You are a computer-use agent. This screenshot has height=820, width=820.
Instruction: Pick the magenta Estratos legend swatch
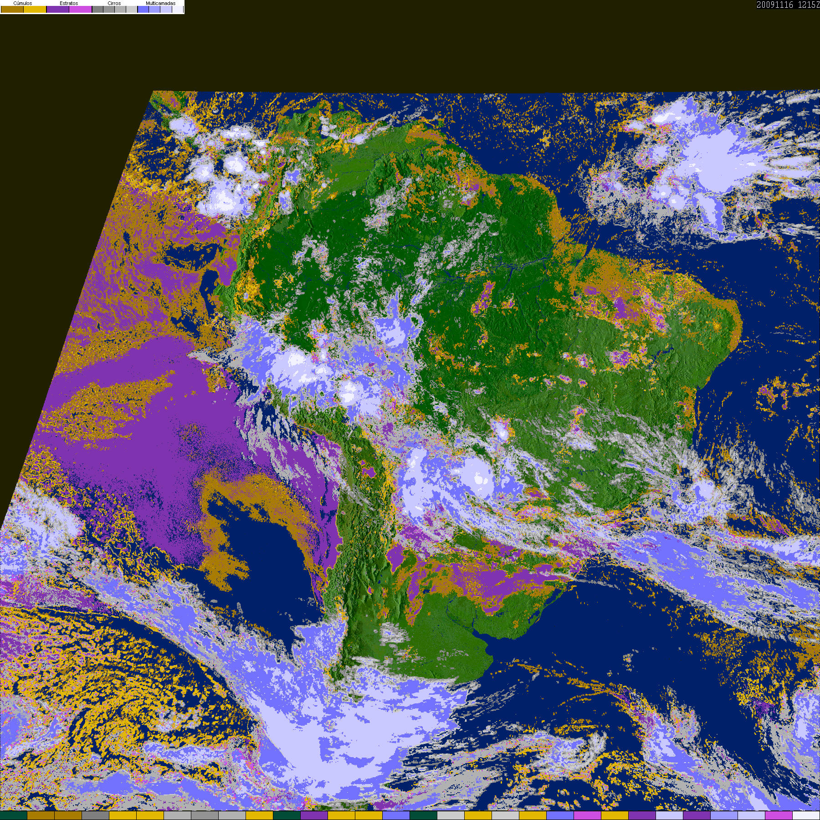[81, 10]
